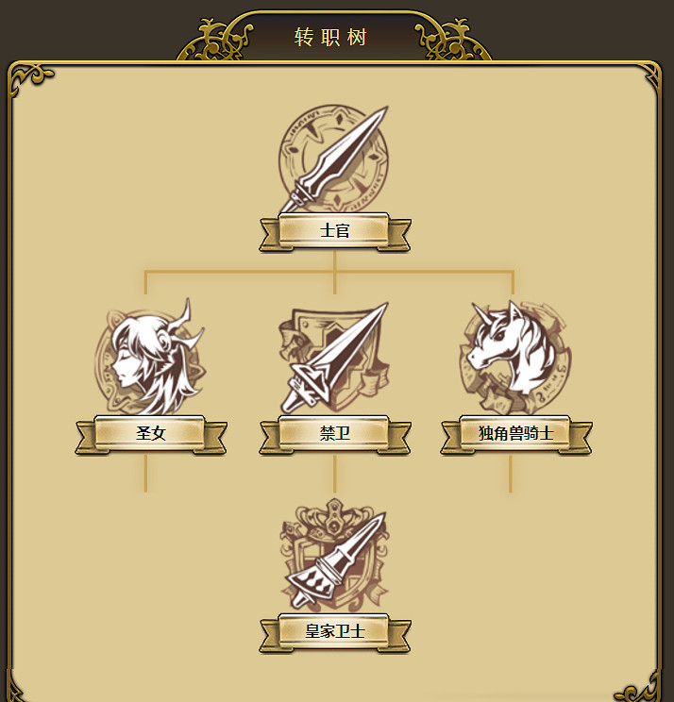Choose the 独角兽骑士 ribbon banner
The height and width of the screenshot is (702, 674).
[516, 434]
